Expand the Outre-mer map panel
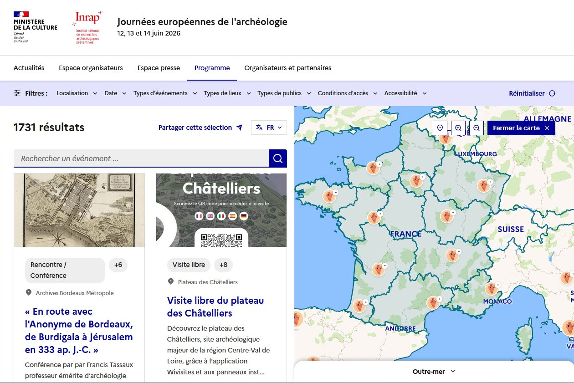This screenshot has height=383, width=574. pyautogui.click(x=434, y=372)
